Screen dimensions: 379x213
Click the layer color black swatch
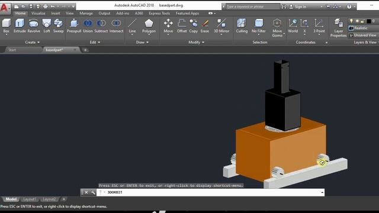tap(369, 21)
